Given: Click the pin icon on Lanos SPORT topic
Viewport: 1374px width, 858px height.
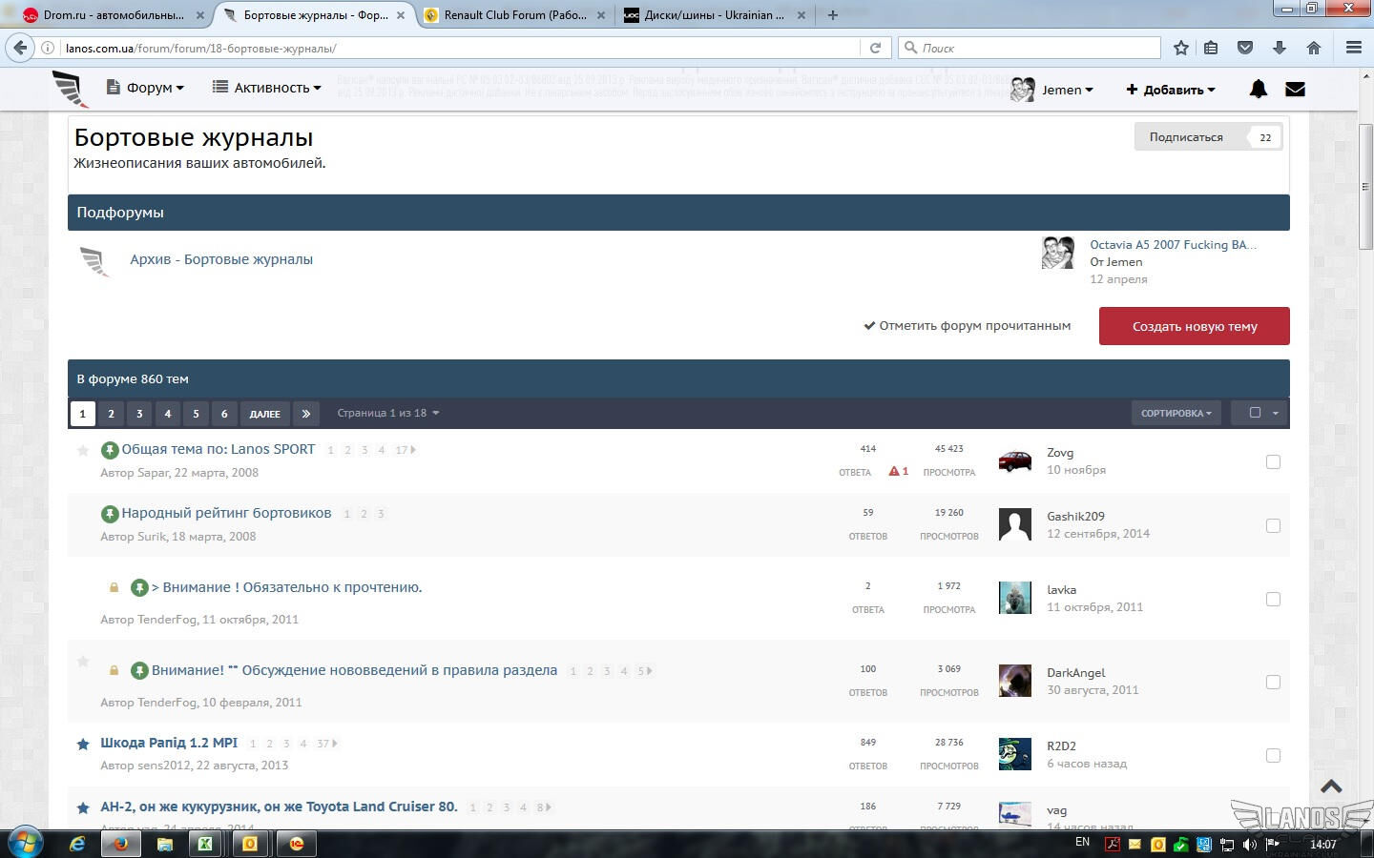Looking at the screenshot, I should [x=110, y=450].
